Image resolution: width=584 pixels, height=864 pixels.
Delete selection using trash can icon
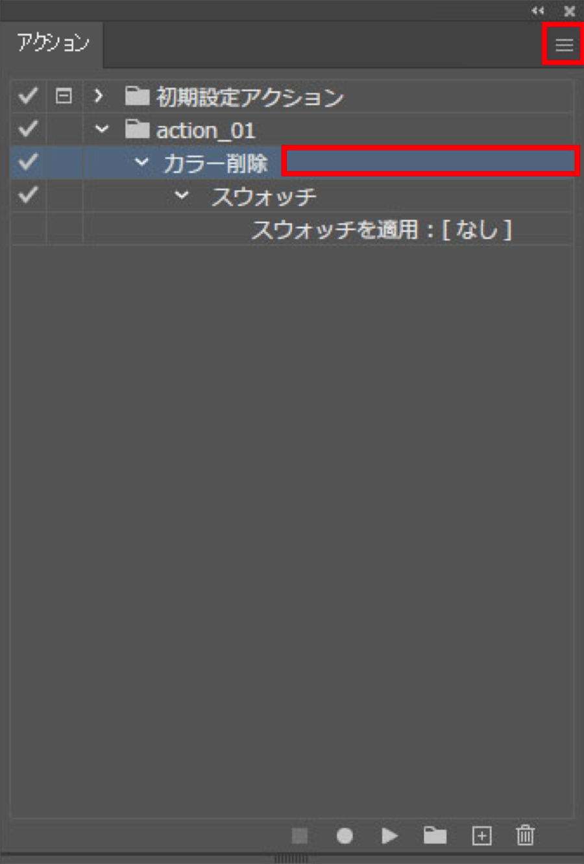click(525, 835)
